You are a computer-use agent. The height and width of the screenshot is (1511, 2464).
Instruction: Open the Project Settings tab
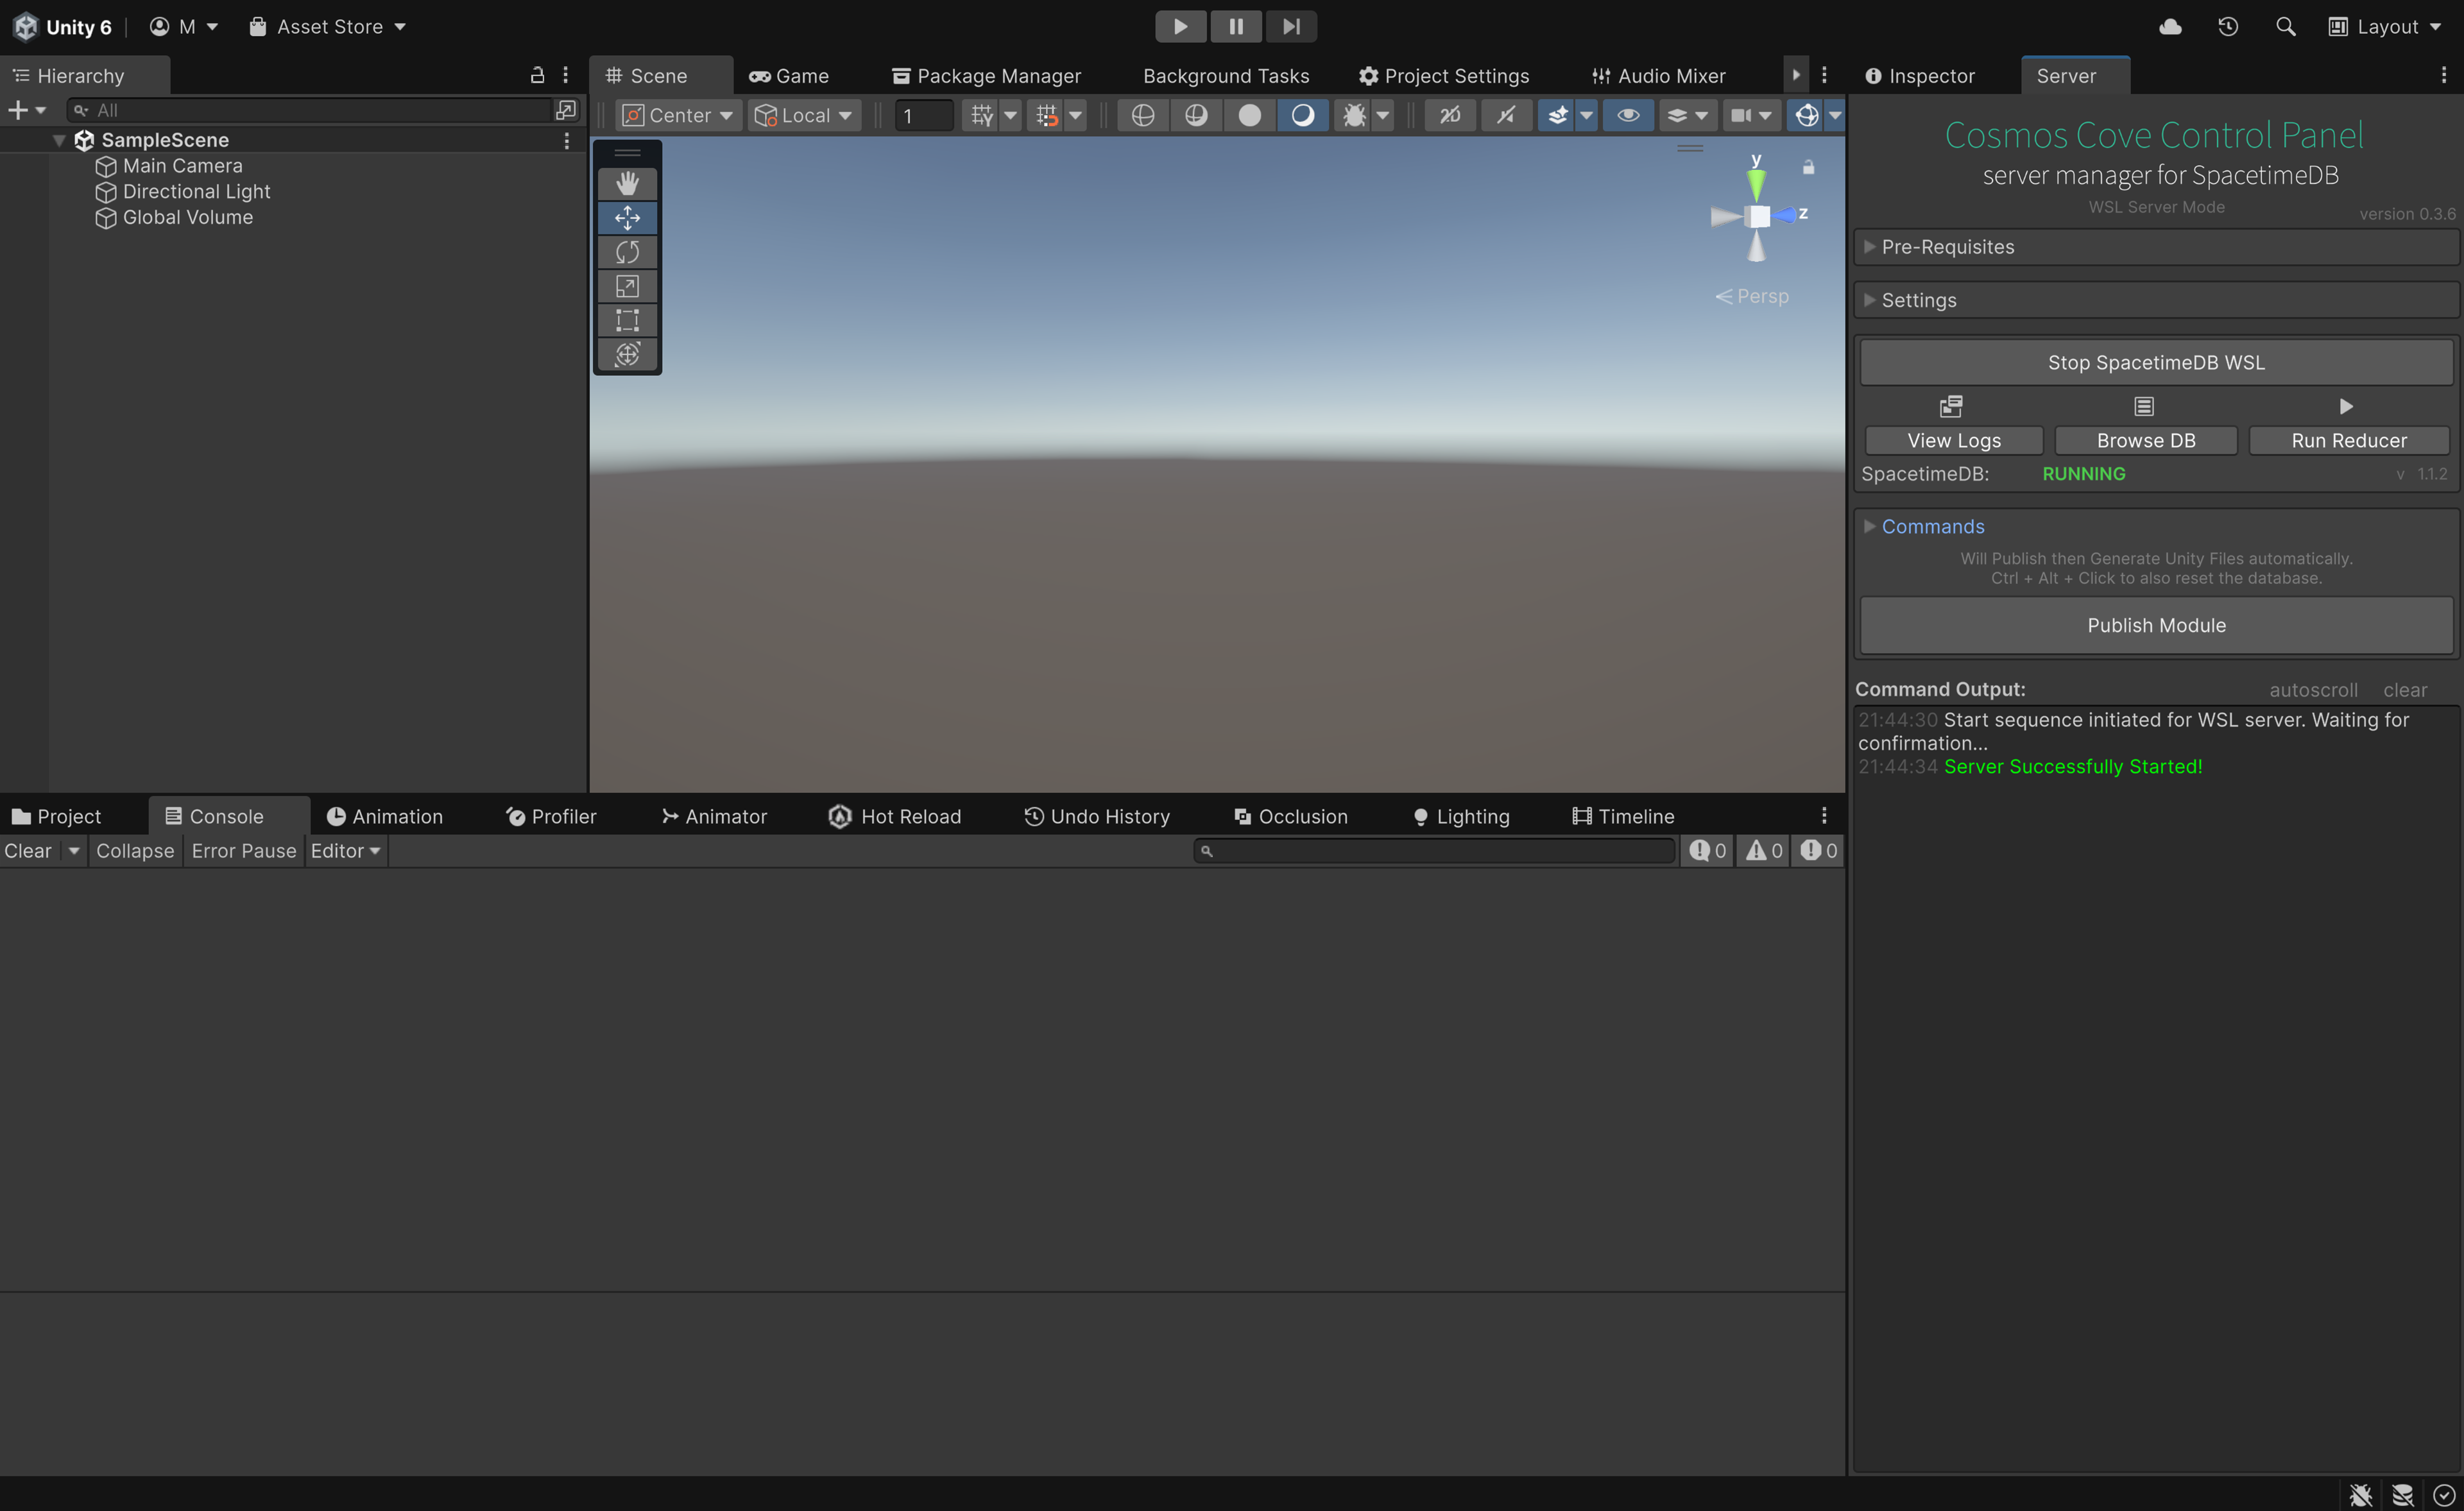click(1444, 76)
